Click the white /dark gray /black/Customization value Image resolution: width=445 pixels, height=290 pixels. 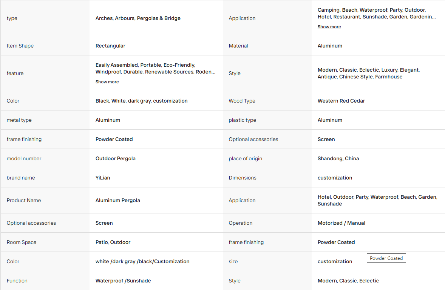tap(142, 262)
